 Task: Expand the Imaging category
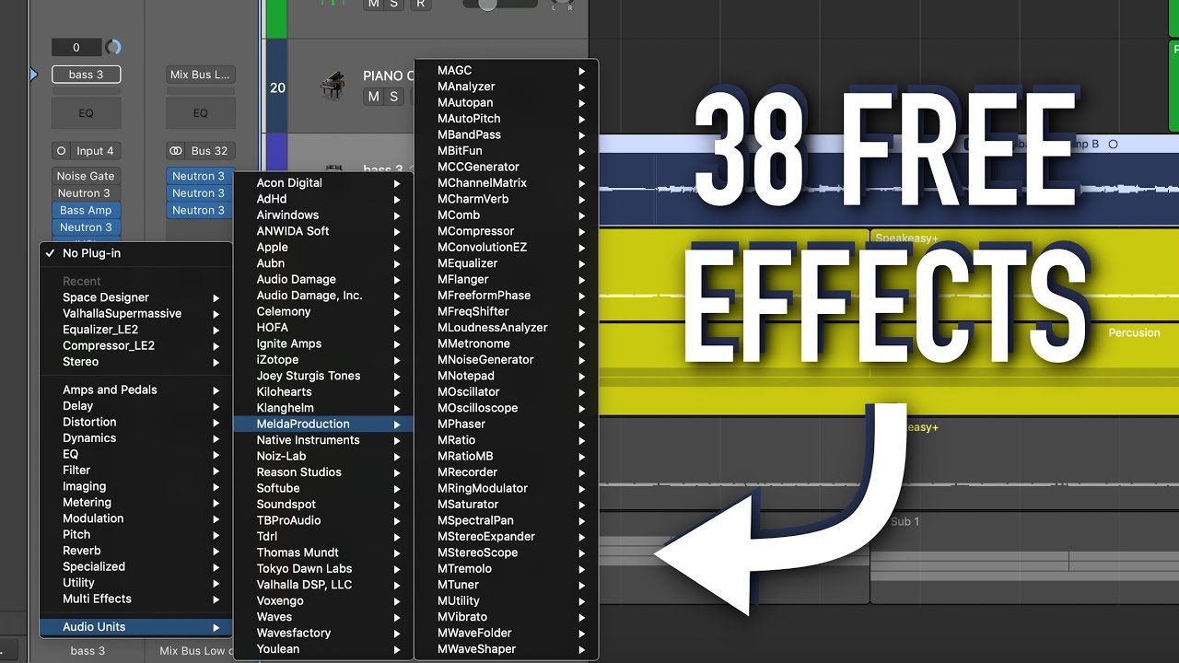click(x=136, y=486)
